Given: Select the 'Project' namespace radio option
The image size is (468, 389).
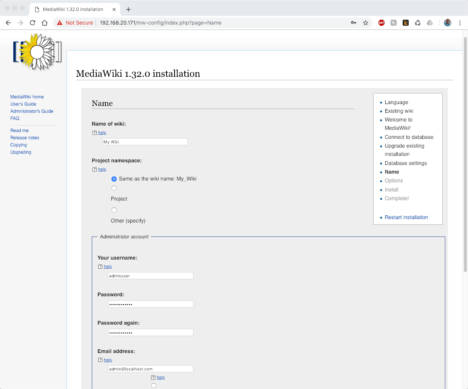Looking at the screenshot, I should pos(114,188).
